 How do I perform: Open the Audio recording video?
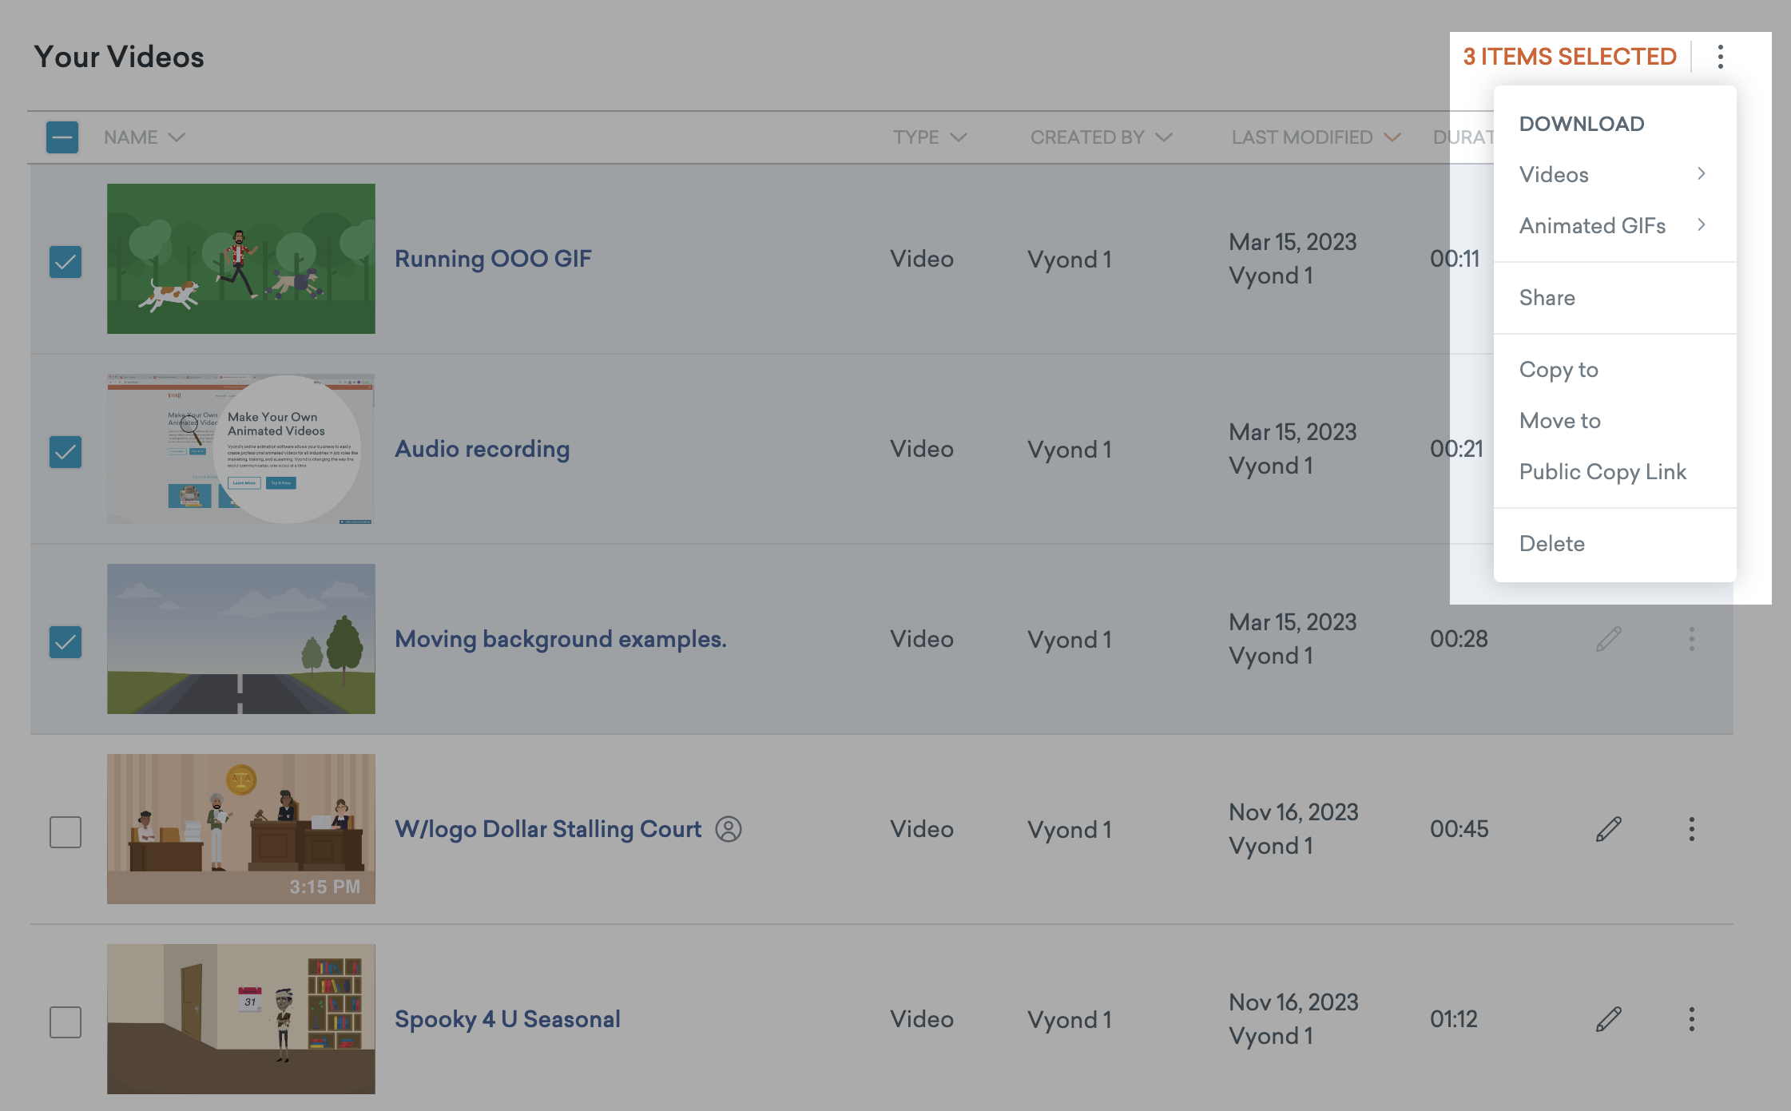(x=482, y=448)
